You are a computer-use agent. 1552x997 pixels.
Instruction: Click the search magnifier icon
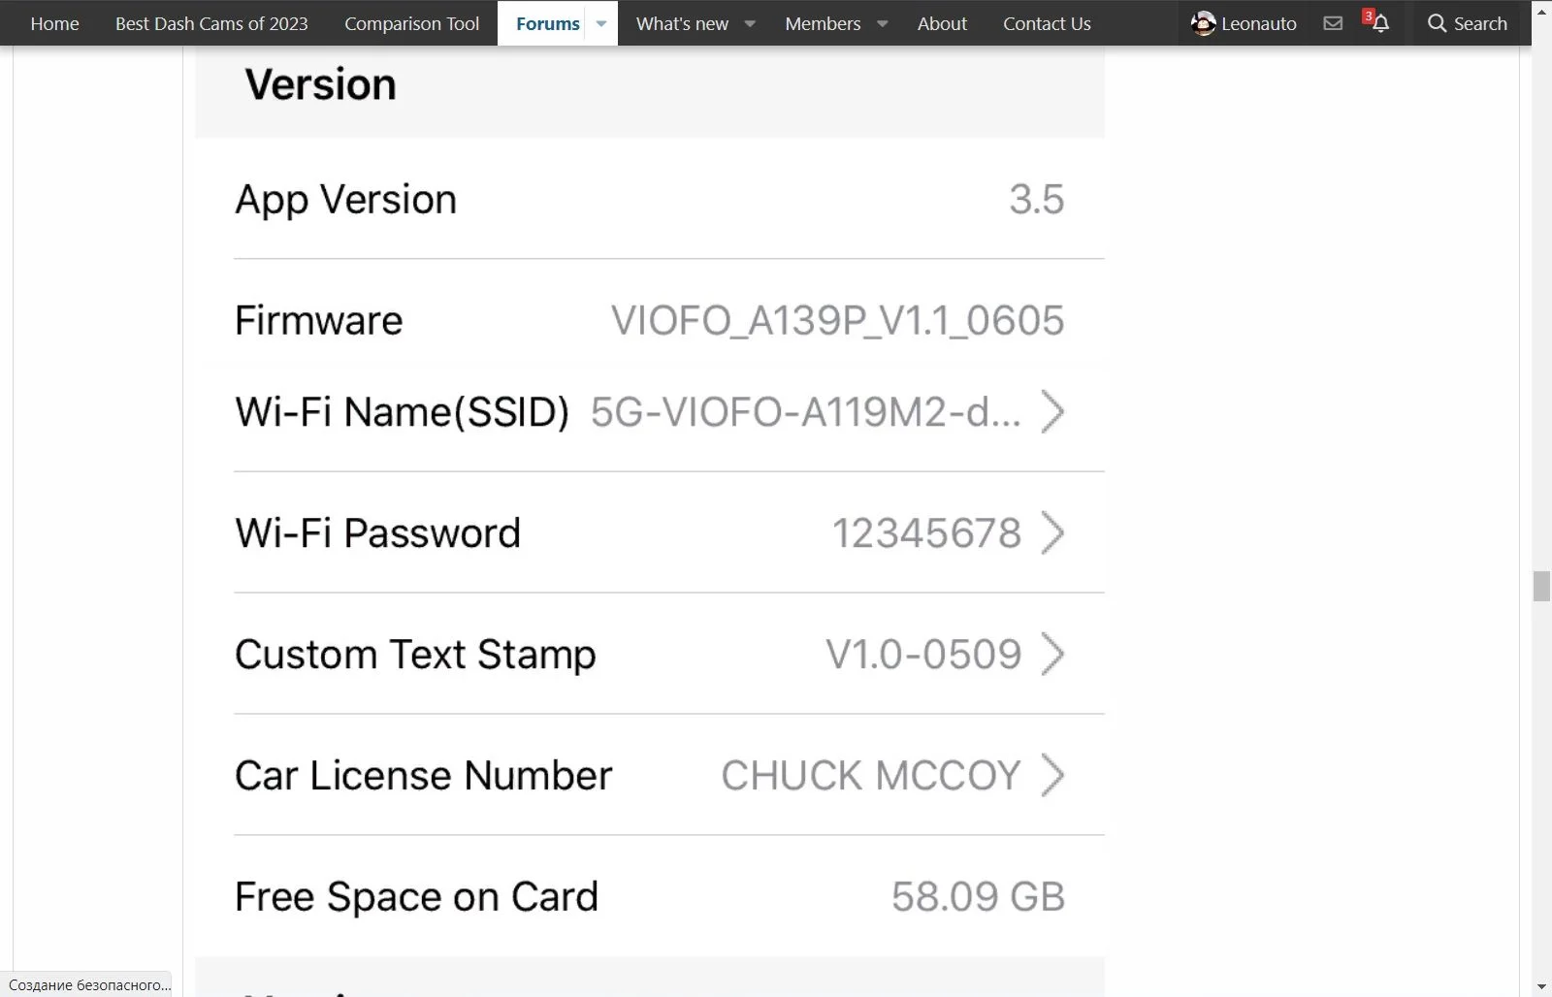coord(1437,23)
